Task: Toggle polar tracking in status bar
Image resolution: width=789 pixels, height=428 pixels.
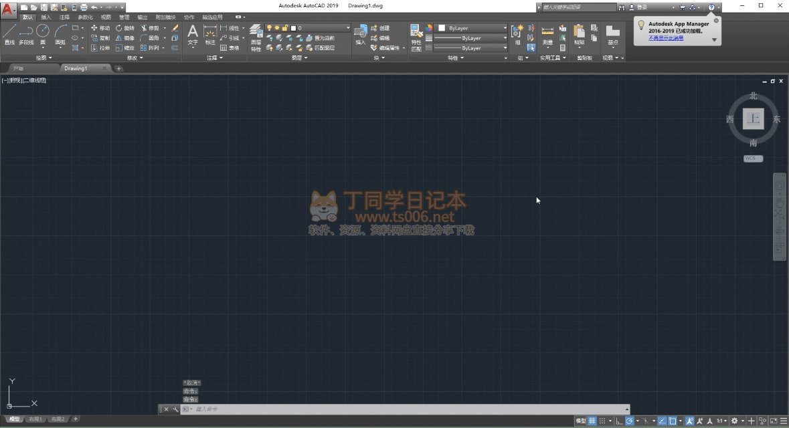Action: coord(630,421)
